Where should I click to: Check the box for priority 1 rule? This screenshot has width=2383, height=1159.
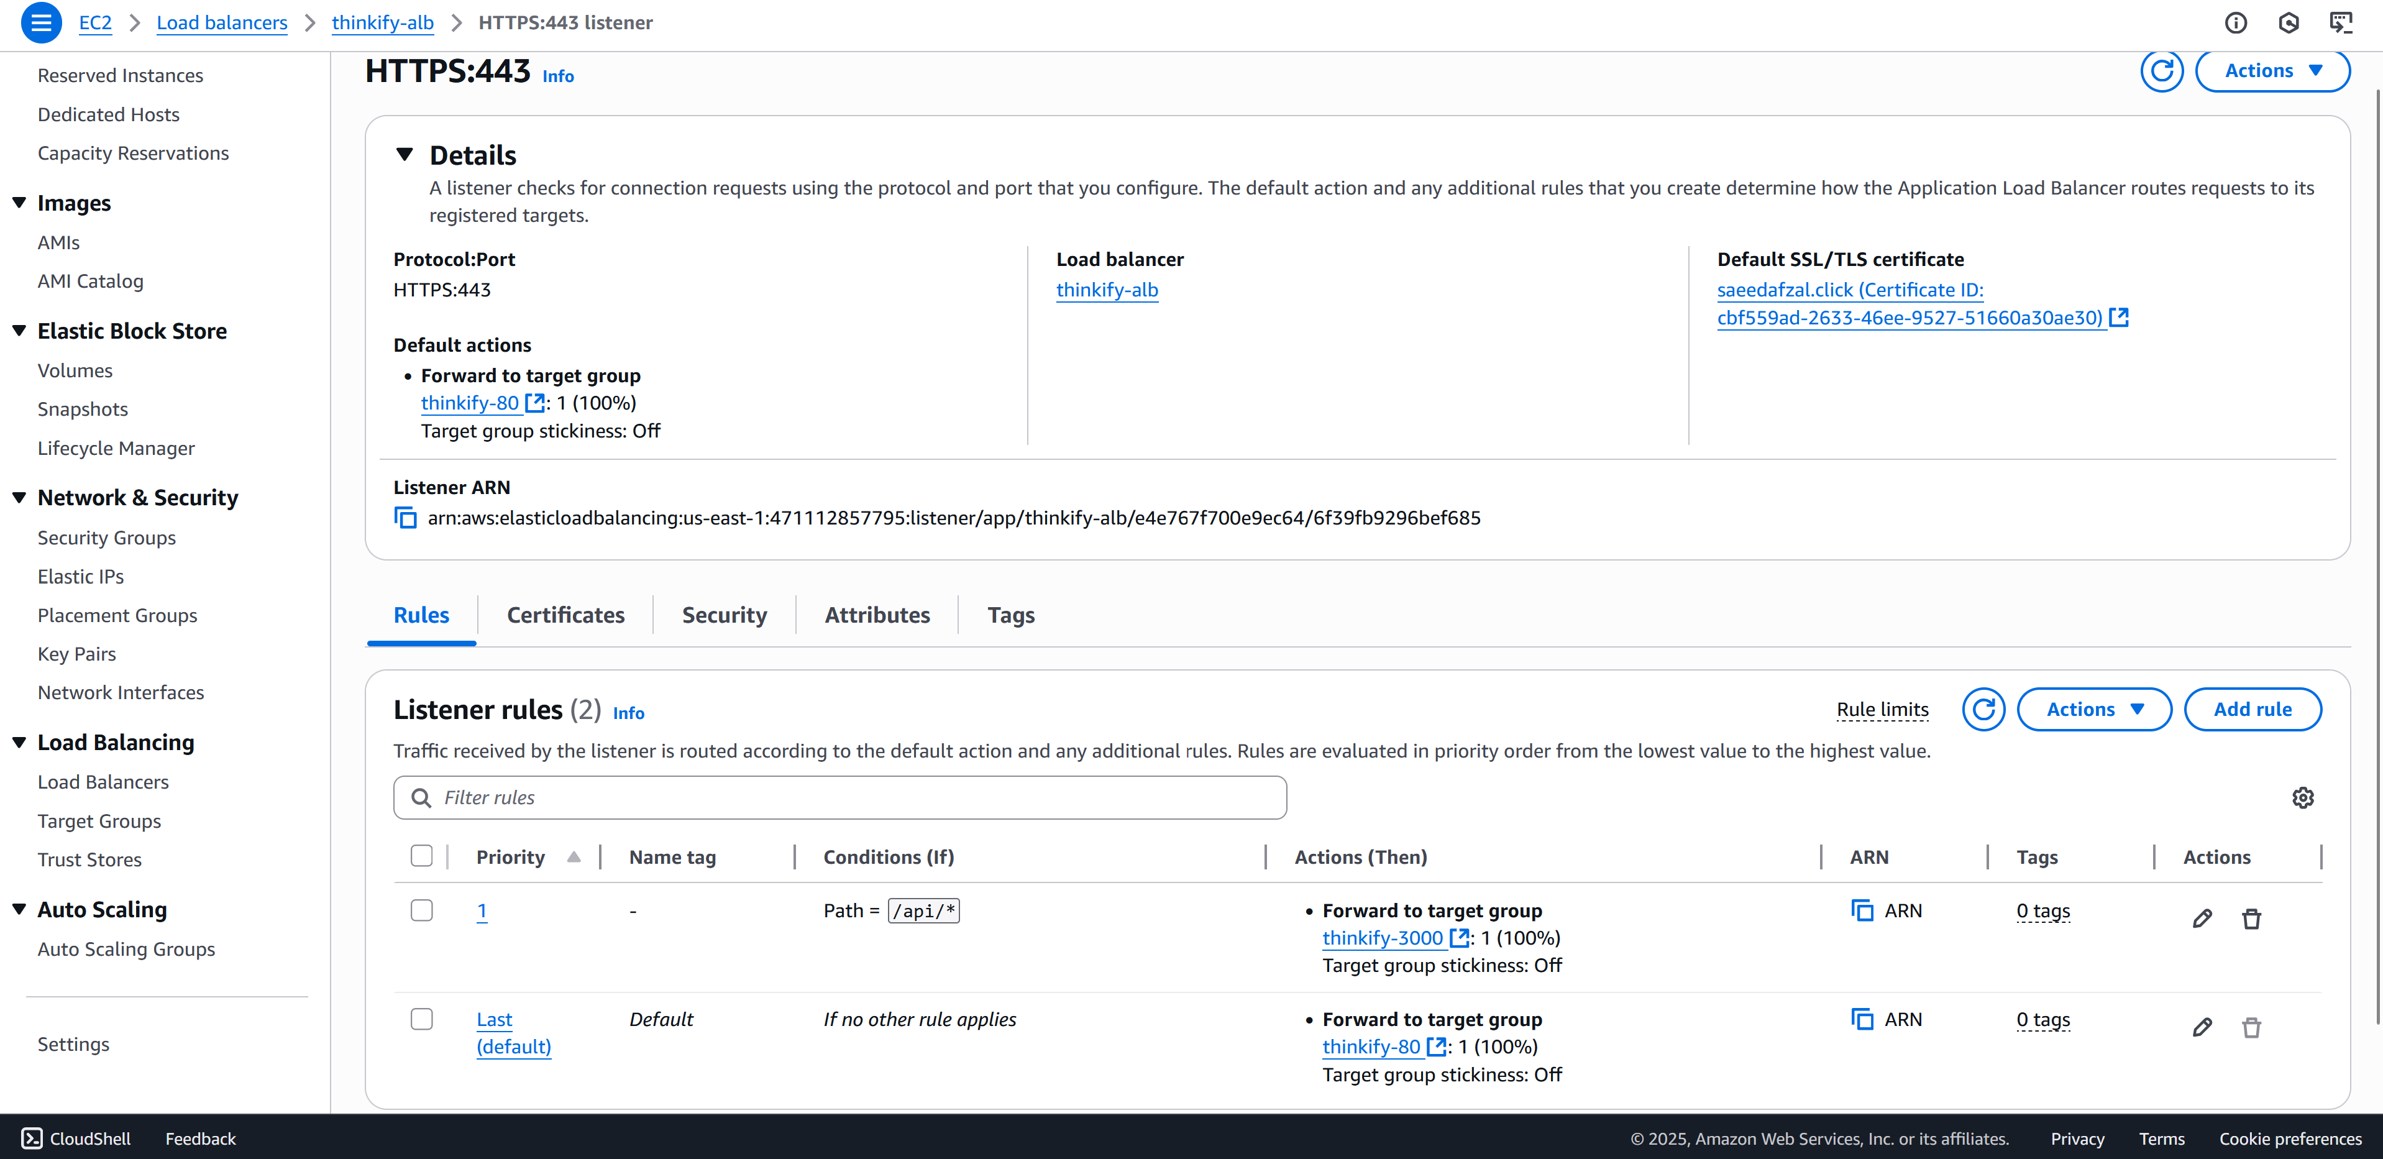coord(422,910)
